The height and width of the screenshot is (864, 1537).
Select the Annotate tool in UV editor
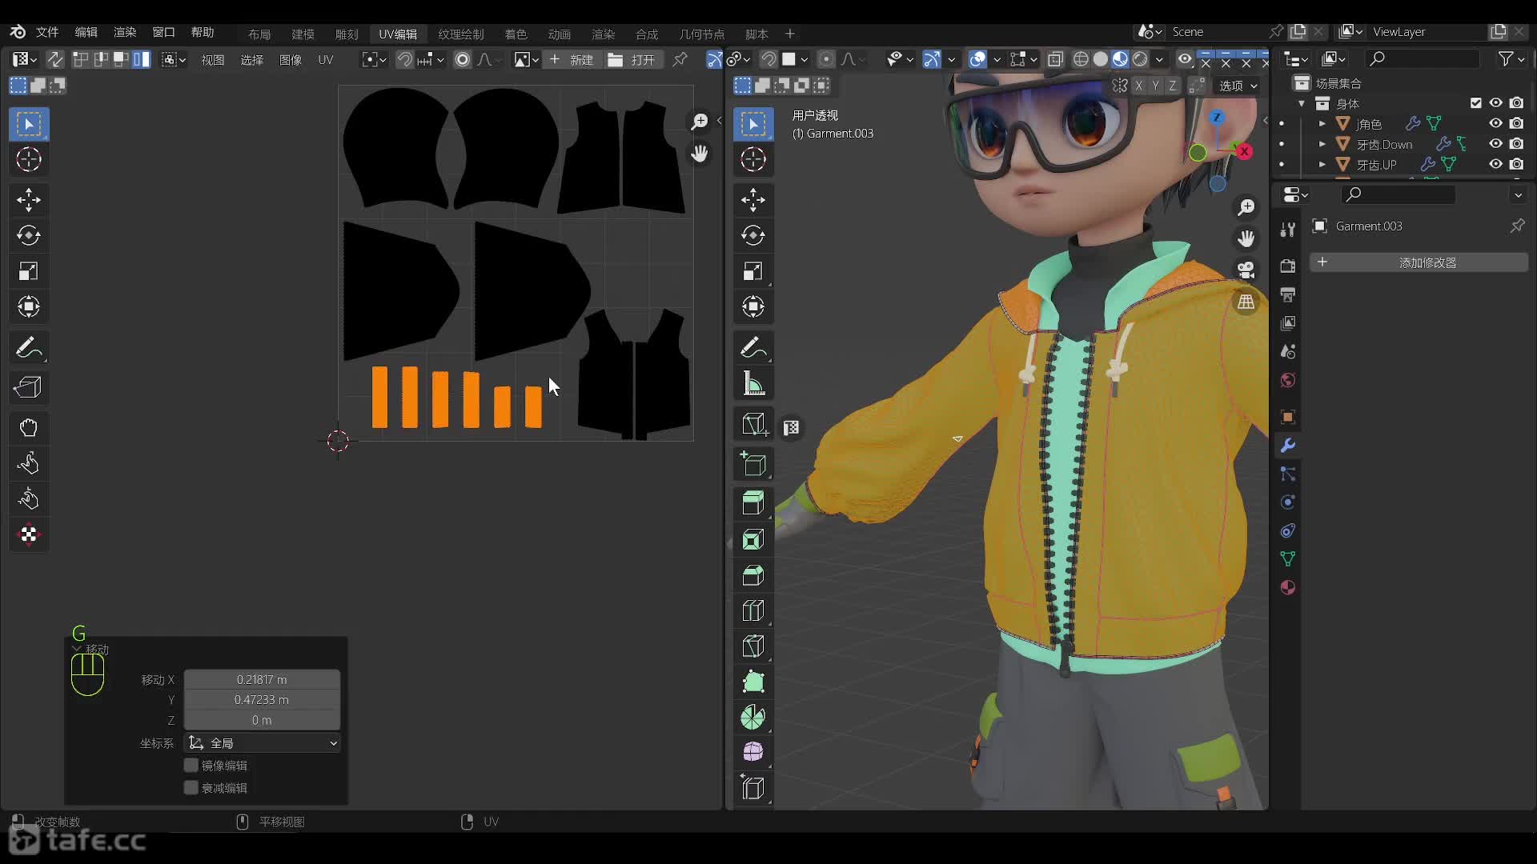[x=29, y=348]
